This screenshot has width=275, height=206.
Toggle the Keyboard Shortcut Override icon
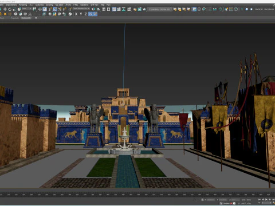pos(45,9)
